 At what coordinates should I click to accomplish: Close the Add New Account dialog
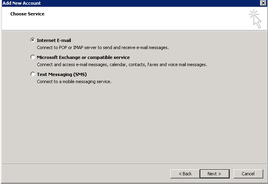pos(263,3)
